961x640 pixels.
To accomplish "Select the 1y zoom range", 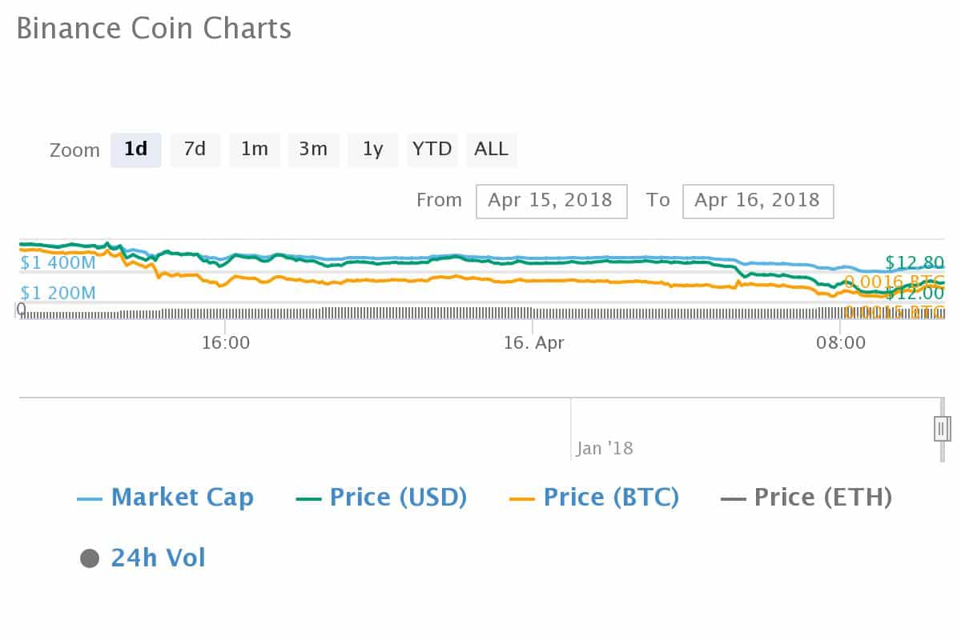I will click(x=372, y=150).
